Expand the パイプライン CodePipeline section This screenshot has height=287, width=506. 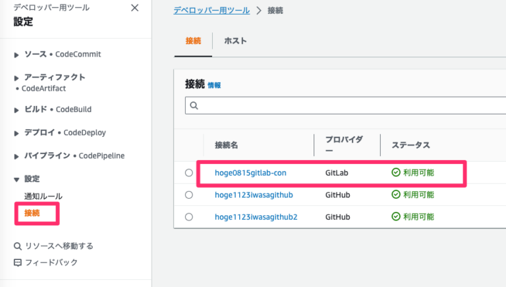pyautogui.click(x=16, y=157)
